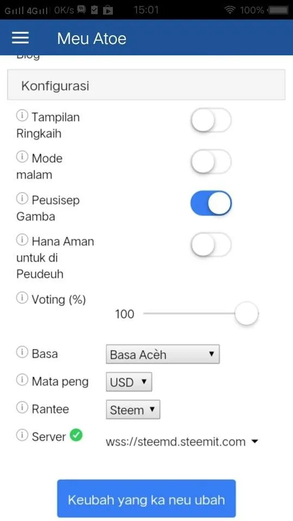Tap info icon beside Server
This screenshot has height=521, width=293.
[22, 435]
